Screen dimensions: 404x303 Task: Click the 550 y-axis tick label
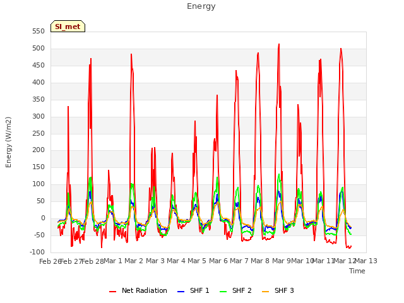coord(39,32)
